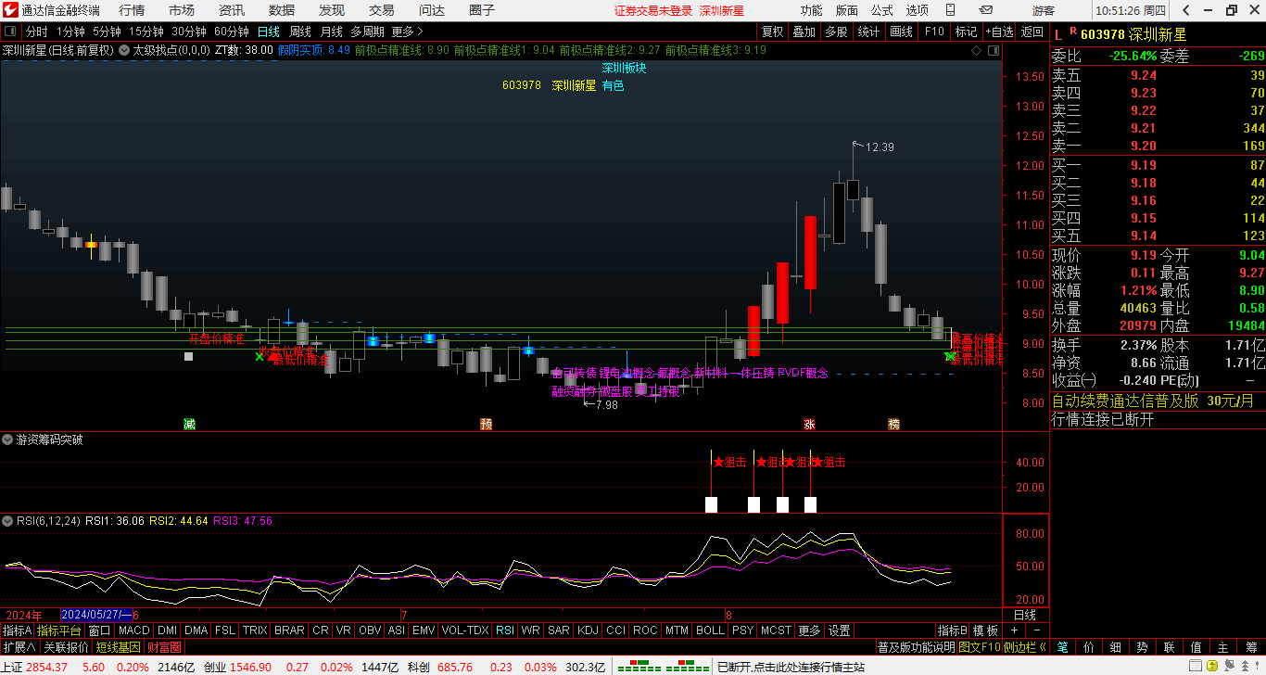Collapse the 游资筹码突破 indicator panel arrow

tap(7, 439)
